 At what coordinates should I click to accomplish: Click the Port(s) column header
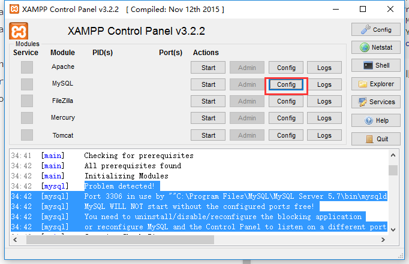(170, 53)
